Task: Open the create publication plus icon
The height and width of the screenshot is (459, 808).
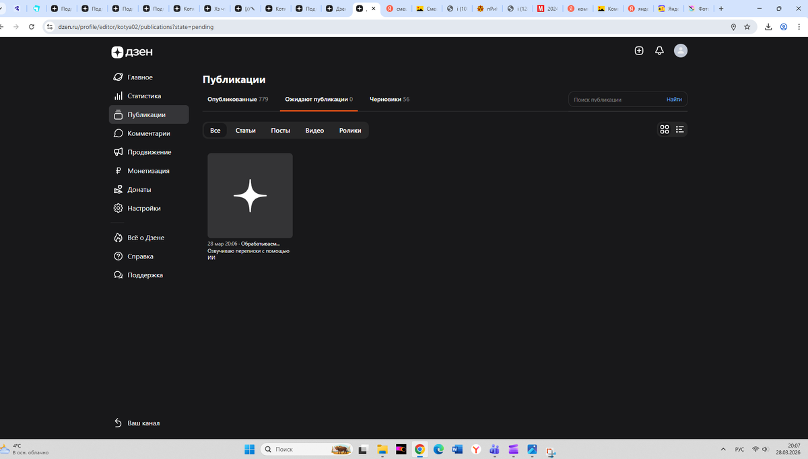Action: pyautogui.click(x=639, y=50)
